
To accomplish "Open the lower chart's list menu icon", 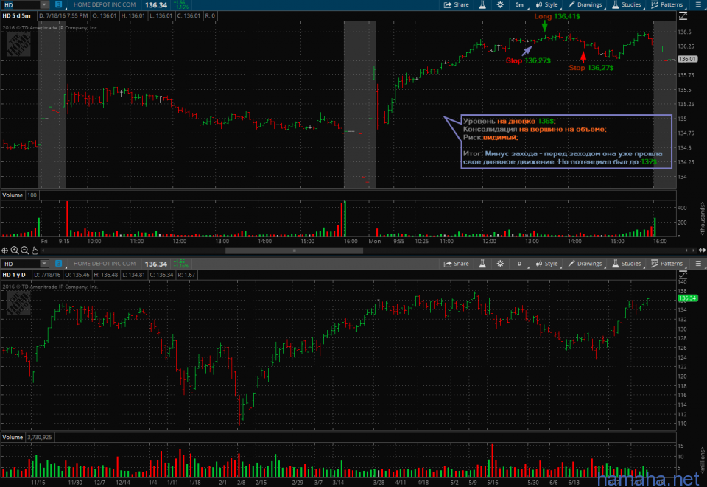I will click(x=698, y=264).
